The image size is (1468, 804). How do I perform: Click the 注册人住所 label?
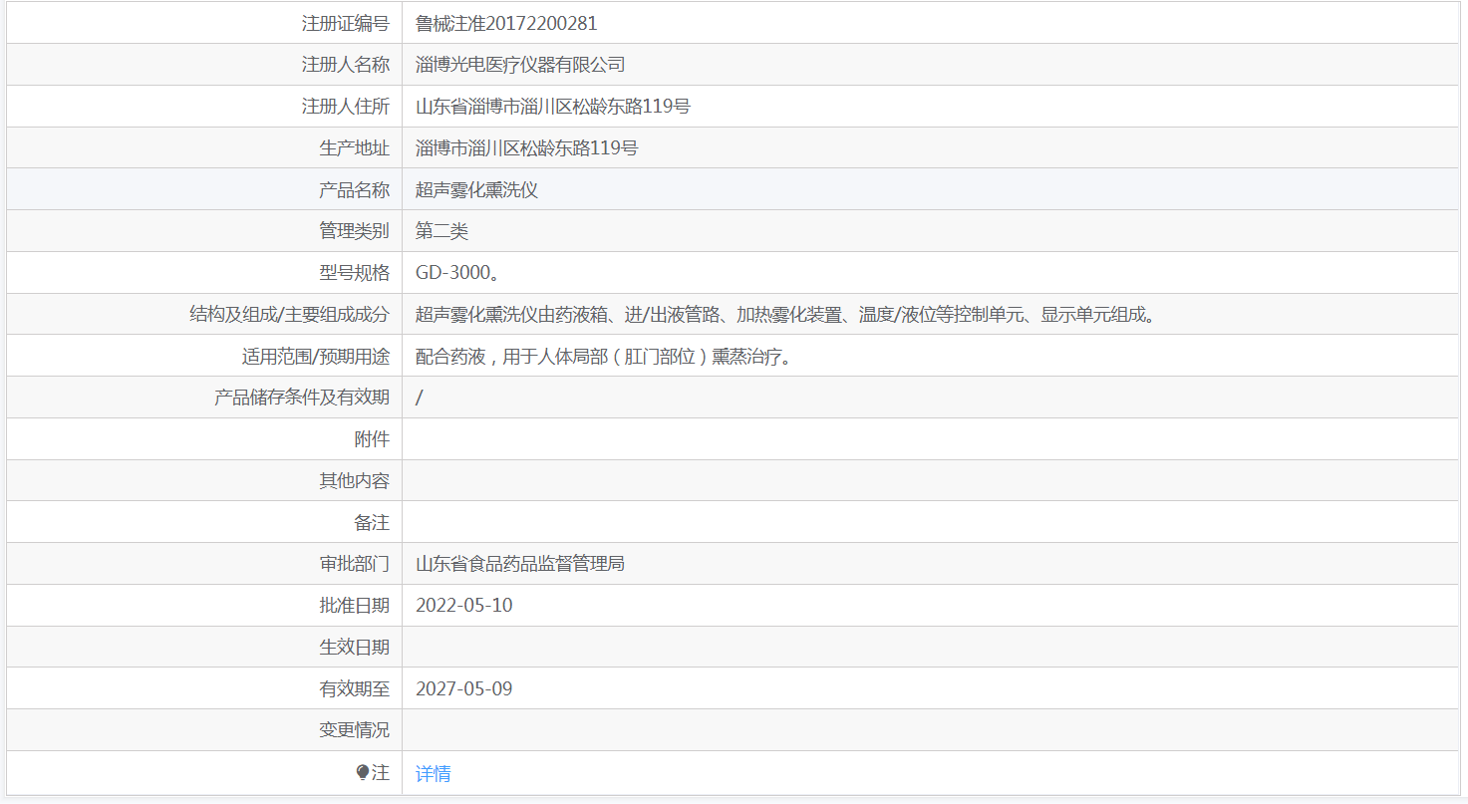346,107
